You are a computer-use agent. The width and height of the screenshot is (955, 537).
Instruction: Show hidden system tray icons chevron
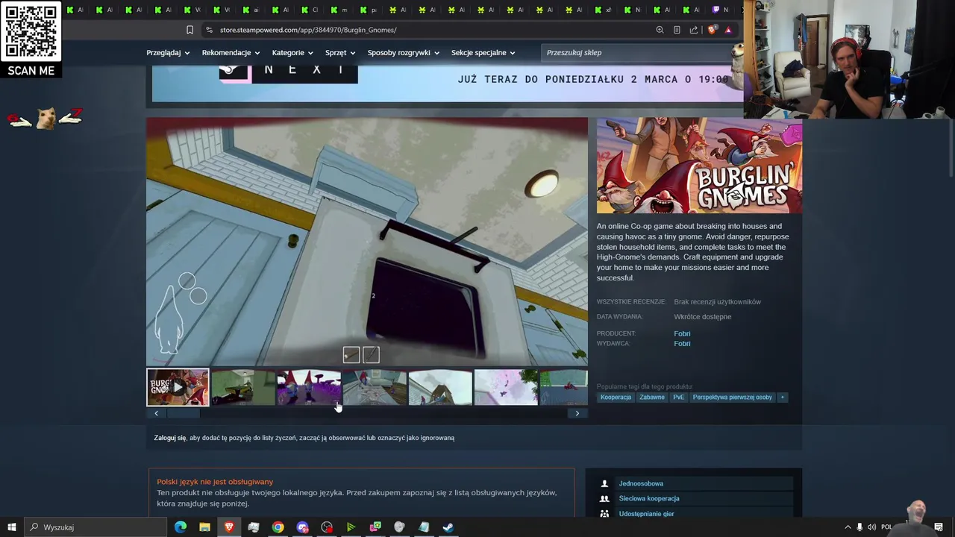848,527
